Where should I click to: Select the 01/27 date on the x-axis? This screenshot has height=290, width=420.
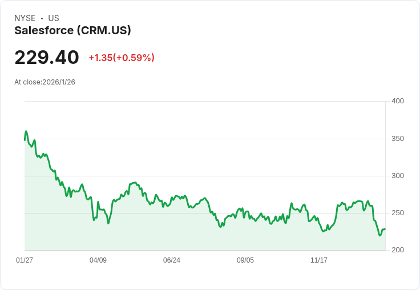tap(25, 260)
